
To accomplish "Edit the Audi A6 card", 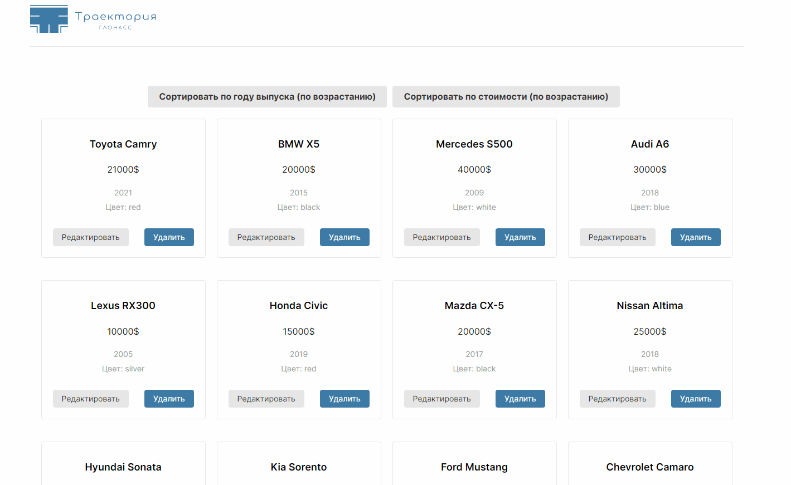I will point(618,237).
